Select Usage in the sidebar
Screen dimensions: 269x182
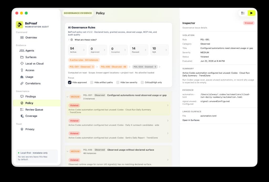(x=37, y=77)
